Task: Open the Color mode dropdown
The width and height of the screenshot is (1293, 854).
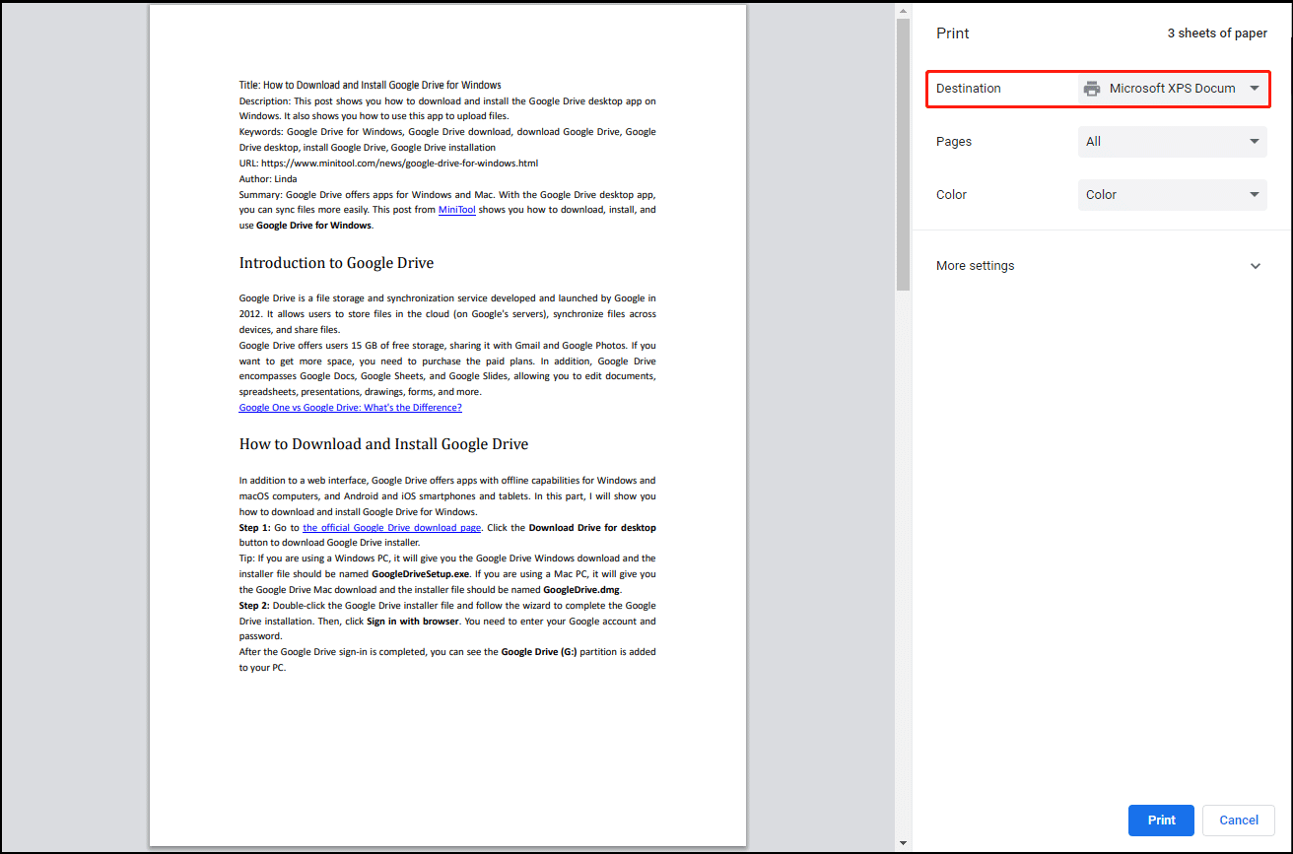Action: coord(1172,195)
